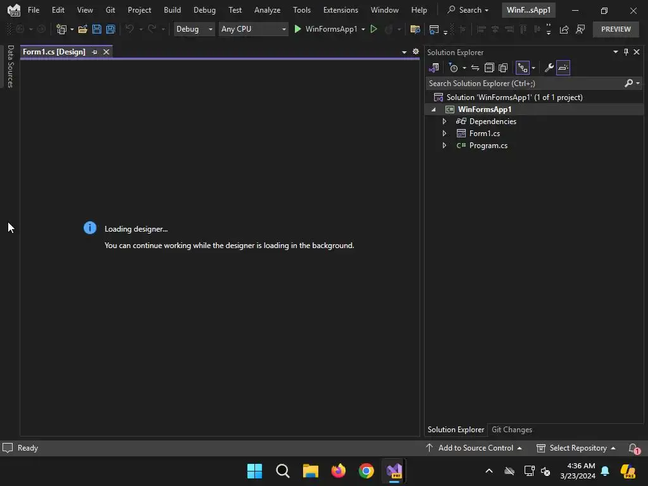Click the Search Solution Explorer input field
The width and height of the screenshot is (648, 486).
point(525,84)
